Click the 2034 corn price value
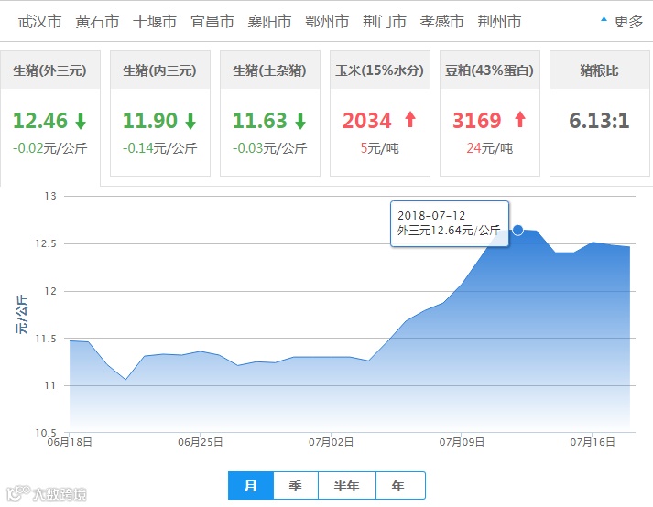This screenshot has height=507, width=653. pos(367,121)
